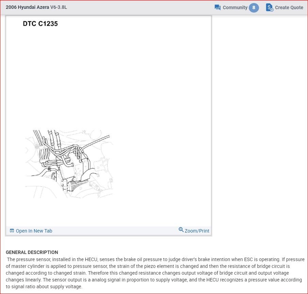Click text line starting 'changed according to changed strain'
Image resolution: width=308 pixels, height=294 pixels.
[x=147, y=273]
